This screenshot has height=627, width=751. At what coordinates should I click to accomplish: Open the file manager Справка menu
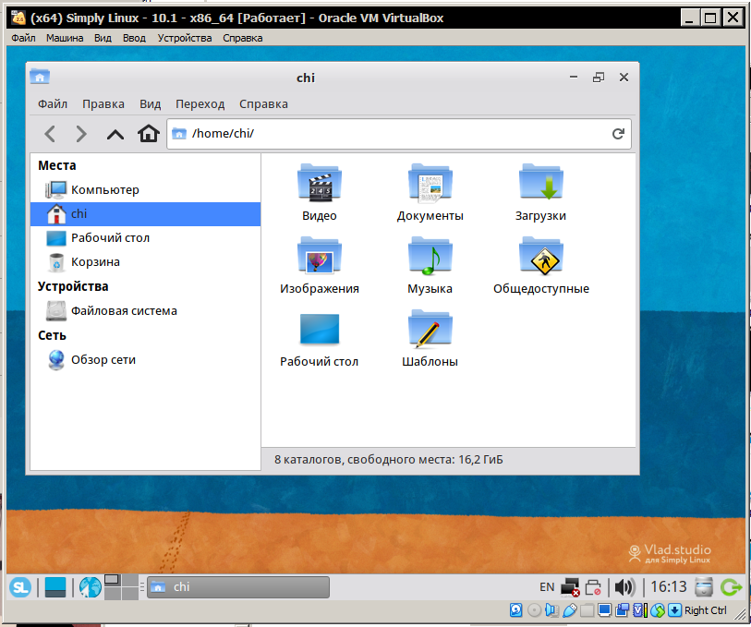click(x=263, y=103)
